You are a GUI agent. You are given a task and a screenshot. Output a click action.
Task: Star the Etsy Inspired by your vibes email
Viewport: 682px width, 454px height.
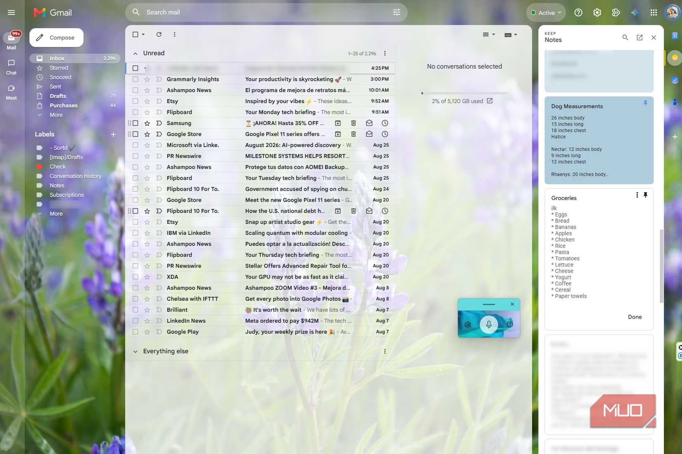[x=147, y=101]
